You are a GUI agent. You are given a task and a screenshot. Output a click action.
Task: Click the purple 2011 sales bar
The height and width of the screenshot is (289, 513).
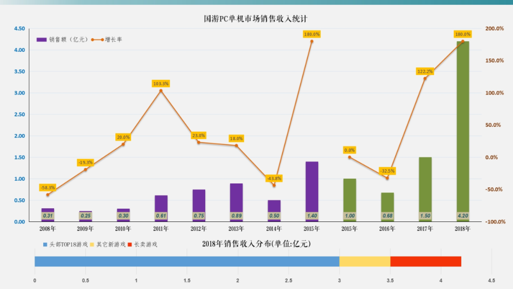coord(161,209)
